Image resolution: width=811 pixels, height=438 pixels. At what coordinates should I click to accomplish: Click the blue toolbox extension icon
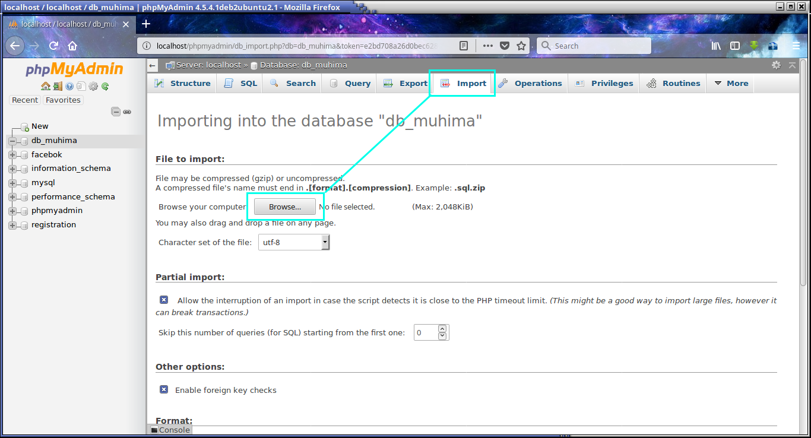(773, 46)
